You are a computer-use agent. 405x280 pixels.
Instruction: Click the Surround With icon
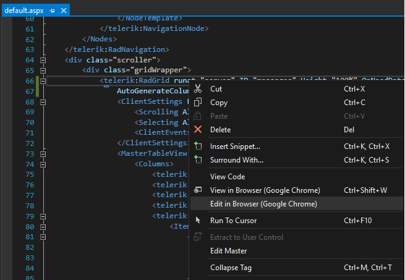tap(198, 159)
